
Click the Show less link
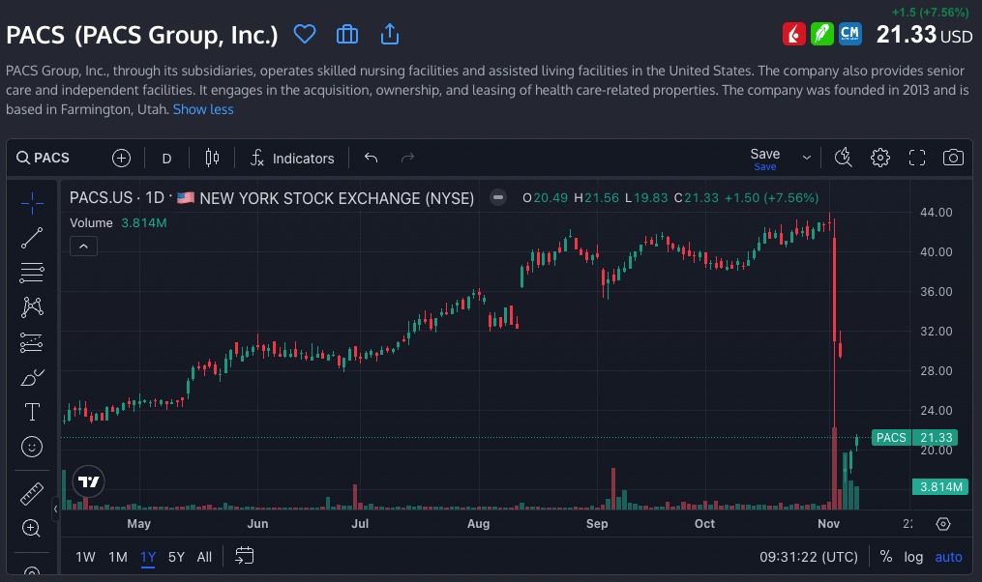pyautogui.click(x=203, y=109)
